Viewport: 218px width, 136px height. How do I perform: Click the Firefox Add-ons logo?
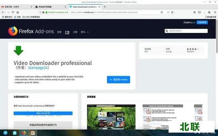pos(31,31)
